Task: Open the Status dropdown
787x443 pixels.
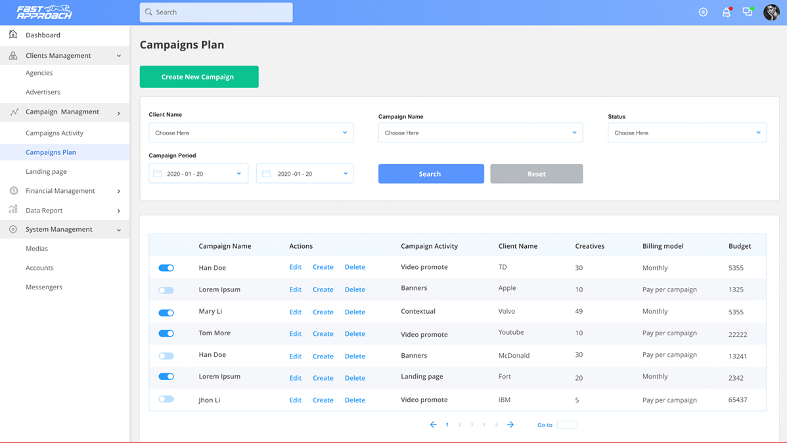Action: click(686, 133)
